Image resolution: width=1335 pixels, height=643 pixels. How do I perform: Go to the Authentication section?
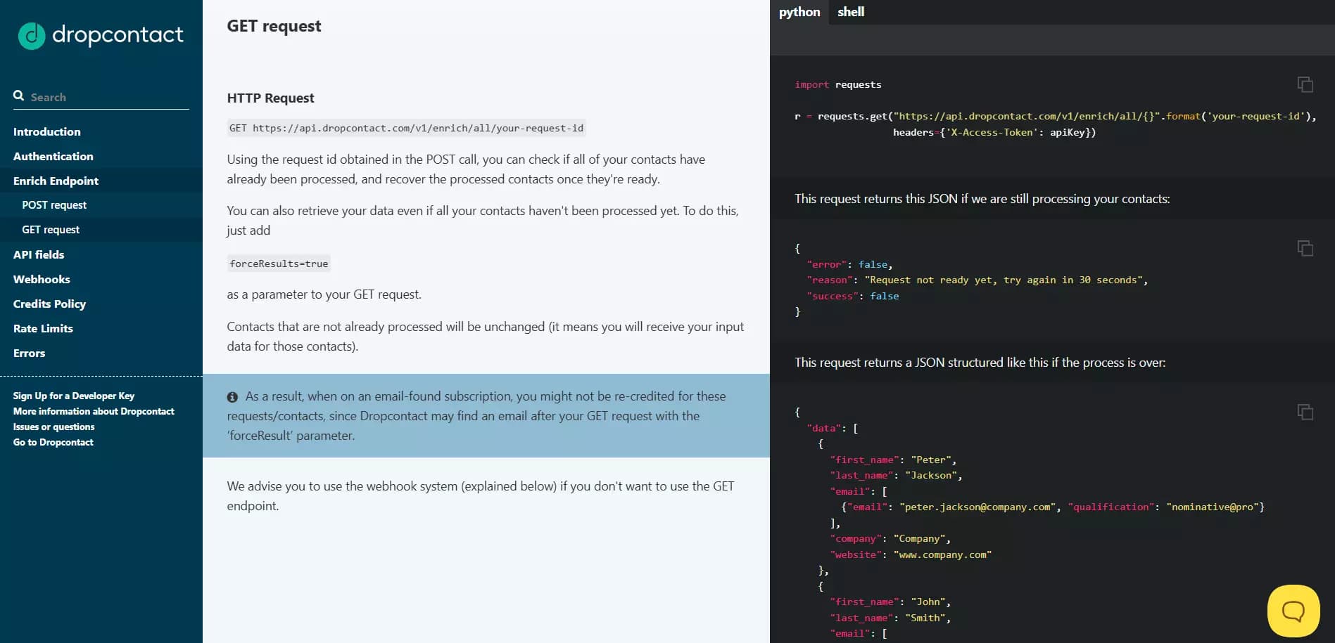click(53, 156)
